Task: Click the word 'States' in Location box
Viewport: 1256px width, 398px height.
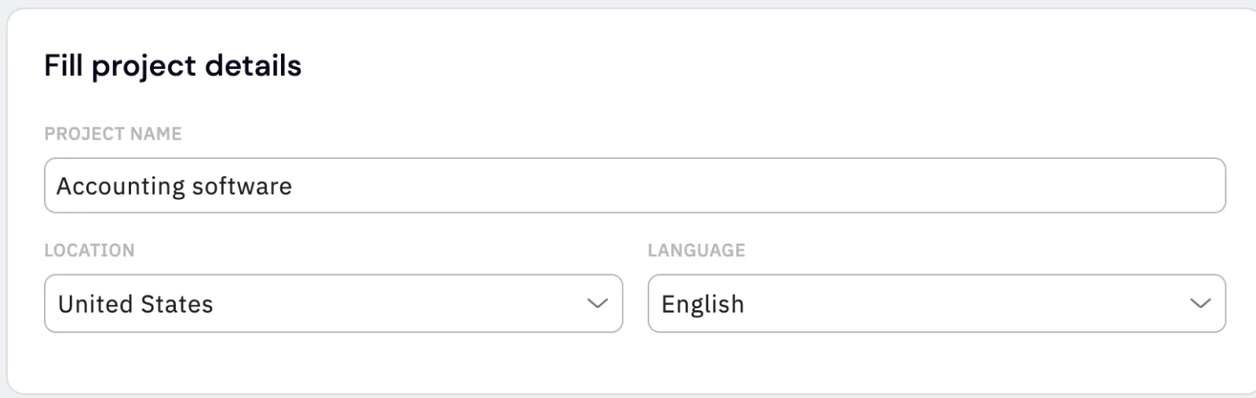Action: 177,304
